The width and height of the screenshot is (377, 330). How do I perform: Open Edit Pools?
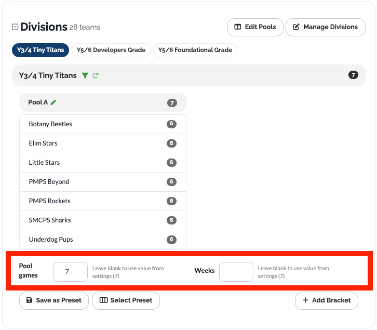[x=255, y=27]
